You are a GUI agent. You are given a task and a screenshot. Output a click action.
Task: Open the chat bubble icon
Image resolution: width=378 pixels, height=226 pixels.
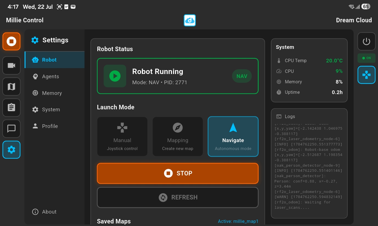tap(12, 129)
